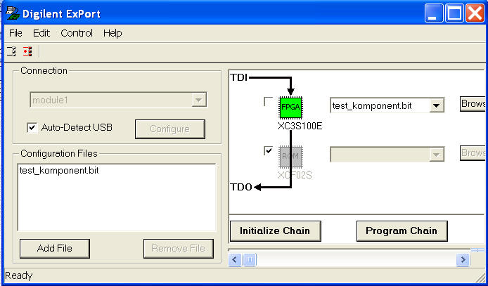Click the Browse button next to the FPGA
488x286 pixels.
pos(473,103)
